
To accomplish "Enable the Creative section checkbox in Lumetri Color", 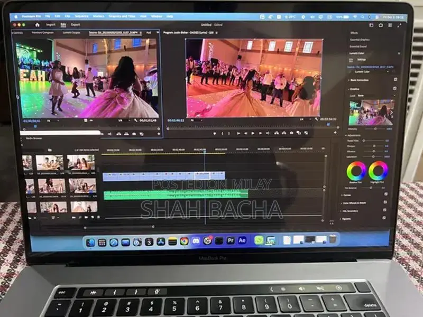I will pyautogui.click(x=394, y=88).
